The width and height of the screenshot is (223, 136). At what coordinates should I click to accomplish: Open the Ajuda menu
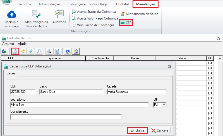pos(22,44)
